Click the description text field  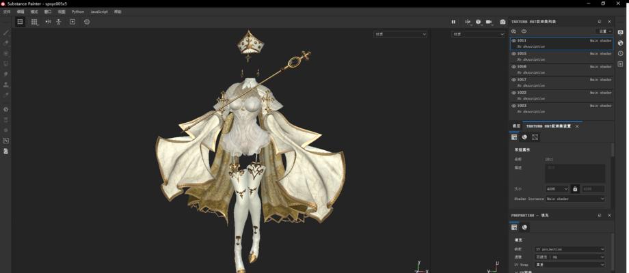tap(575, 173)
